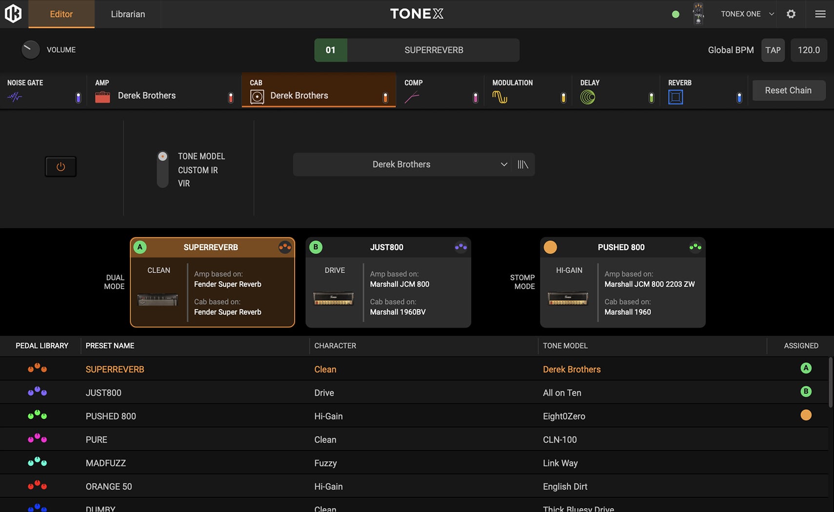Image resolution: width=834 pixels, height=512 pixels.
Task: Open settings with the gear icon
Action: point(791,14)
